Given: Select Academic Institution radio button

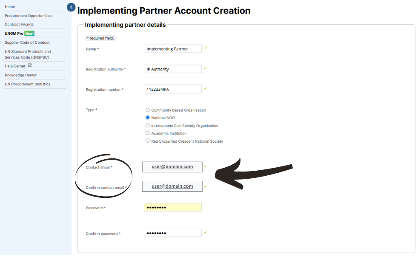Looking at the screenshot, I should click(147, 133).
